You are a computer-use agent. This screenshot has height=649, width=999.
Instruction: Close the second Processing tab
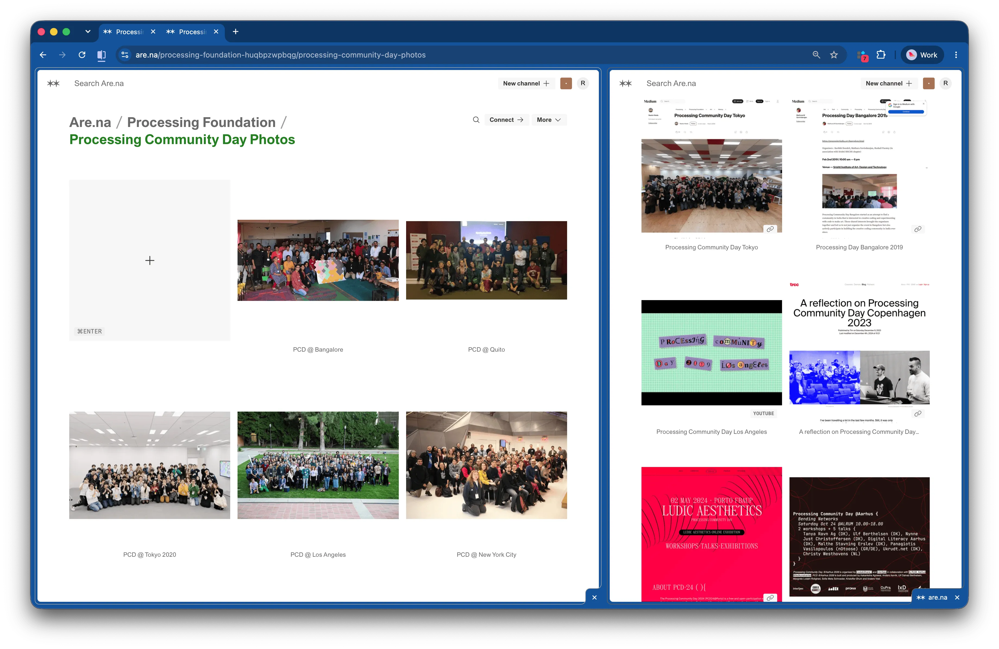(216, 32)
